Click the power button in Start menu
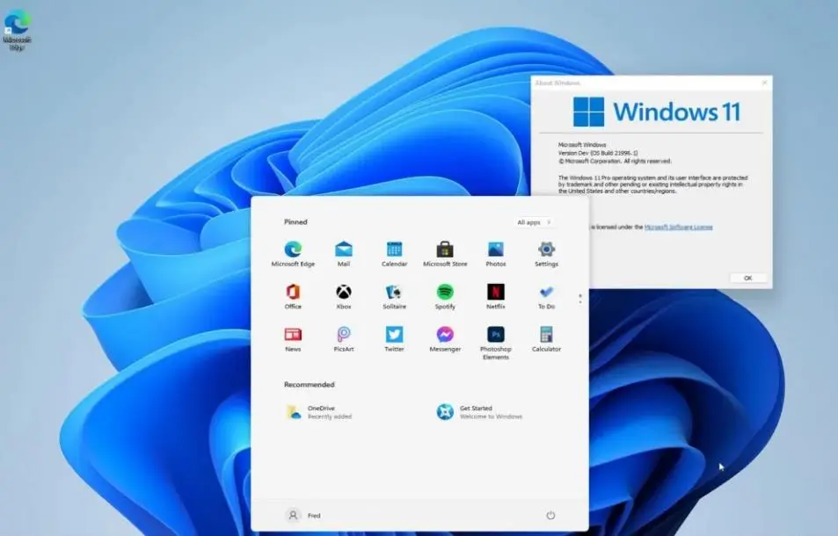Image resolution: width=838 pixels, height=536 pixels. point(550,515)
